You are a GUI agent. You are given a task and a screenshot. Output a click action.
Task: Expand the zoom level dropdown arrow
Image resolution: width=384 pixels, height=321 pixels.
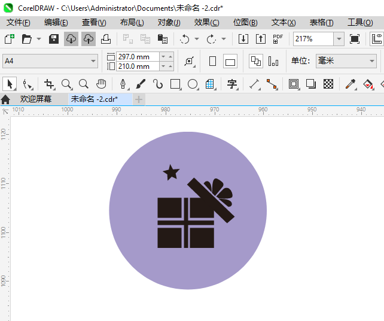[339, 39]
